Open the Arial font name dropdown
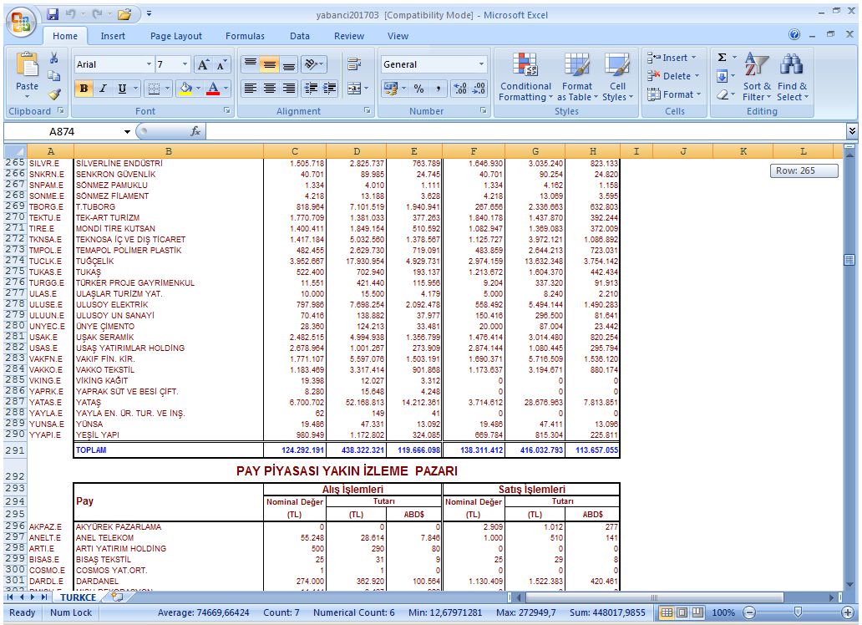This screenshot has height=625, width=862. (149, 64)
